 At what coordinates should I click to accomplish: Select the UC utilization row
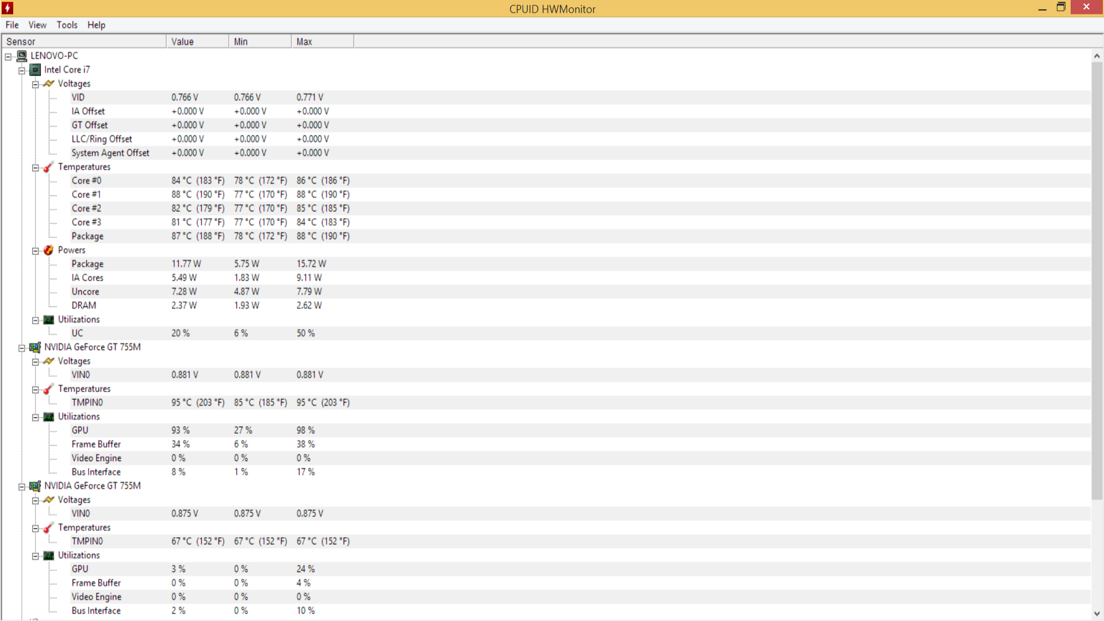coord(580,333)
